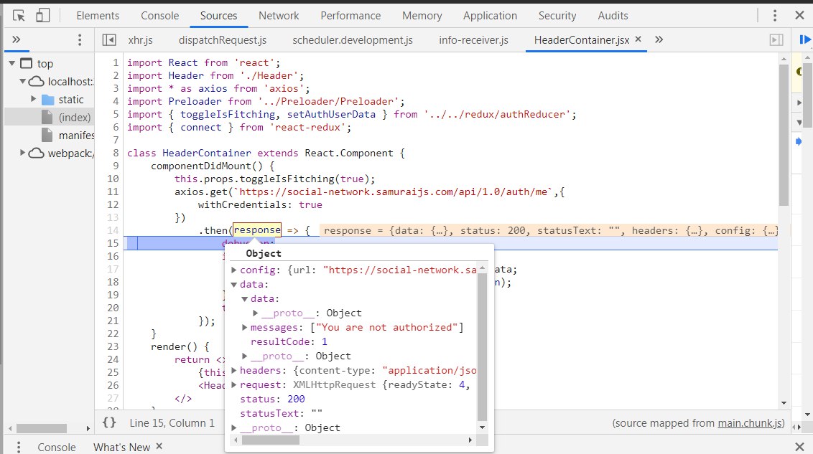Open the Memory panel
The image size is (813, 454).
pyautogui.click(x=422, y=16)
